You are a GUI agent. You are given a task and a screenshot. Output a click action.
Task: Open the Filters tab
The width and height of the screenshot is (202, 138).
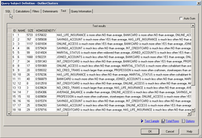[36, 11]
